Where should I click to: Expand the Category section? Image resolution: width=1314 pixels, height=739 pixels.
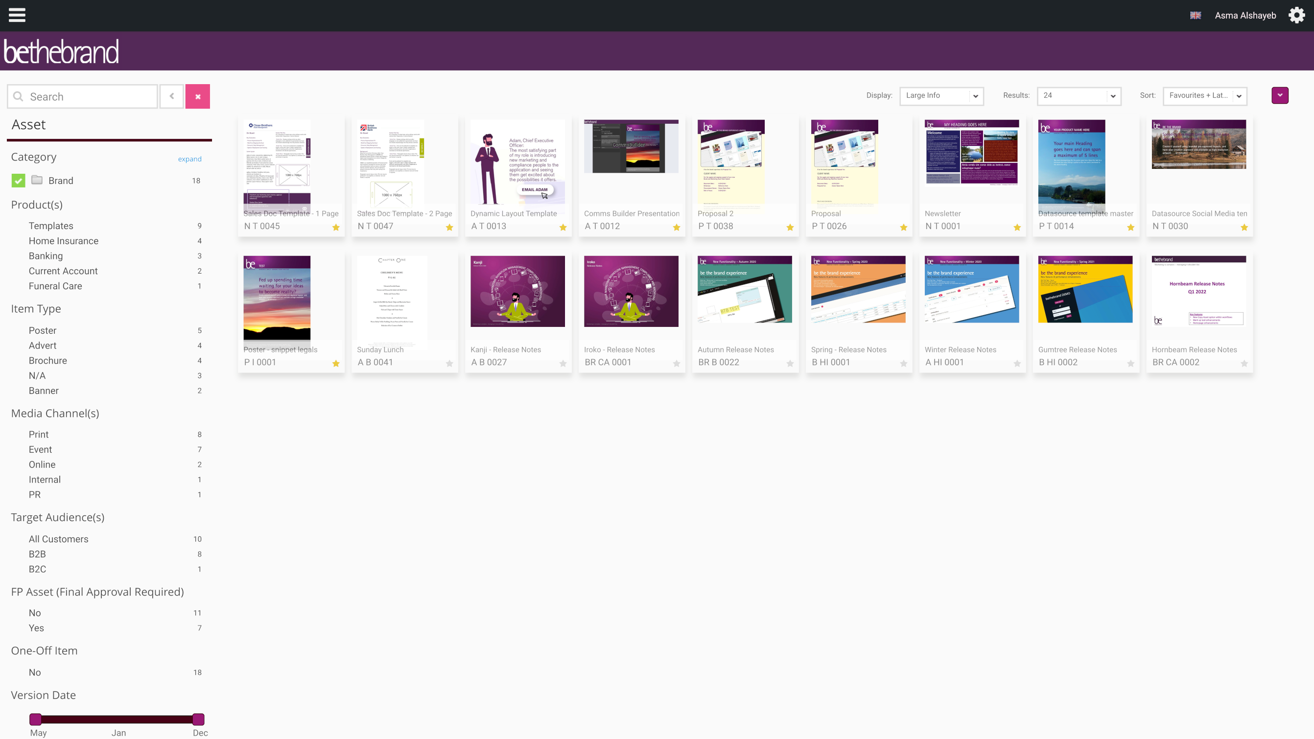[x=190, y=159]
